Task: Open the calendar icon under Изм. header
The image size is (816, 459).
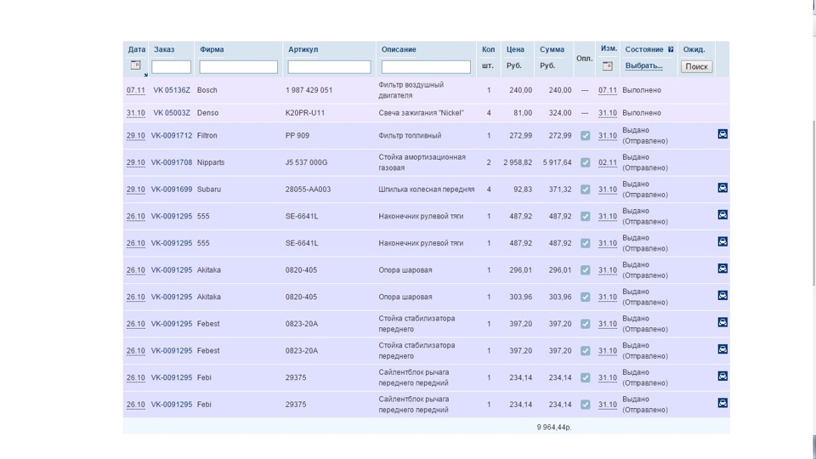Action: pos(607,66)
